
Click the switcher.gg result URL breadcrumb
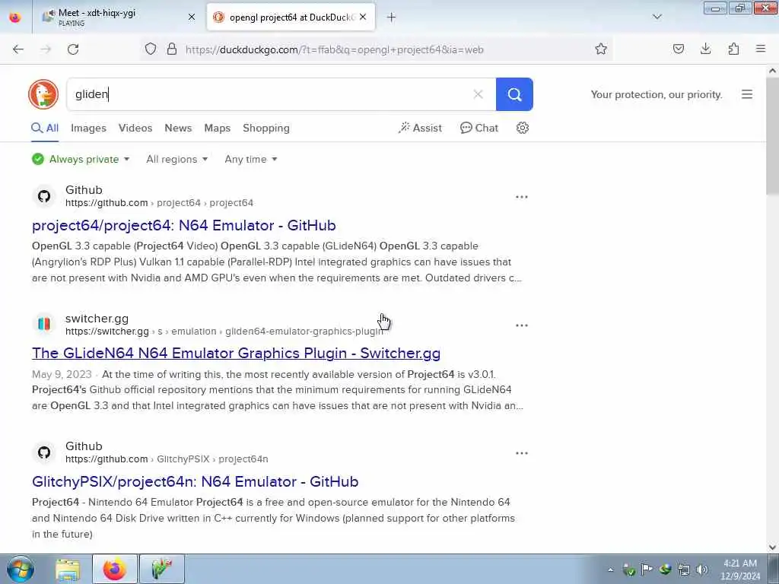[x=224, y=332]
